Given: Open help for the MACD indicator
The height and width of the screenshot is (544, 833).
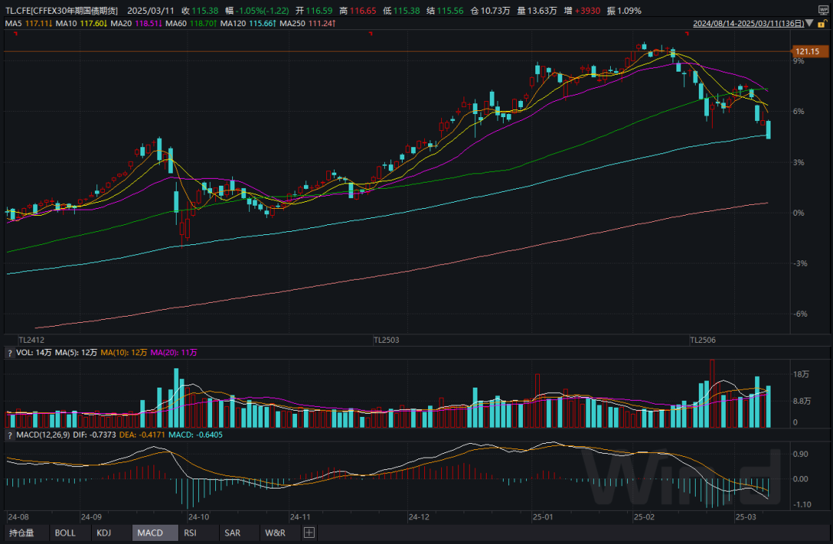Looking at the screenshot, I should [9, 436].
